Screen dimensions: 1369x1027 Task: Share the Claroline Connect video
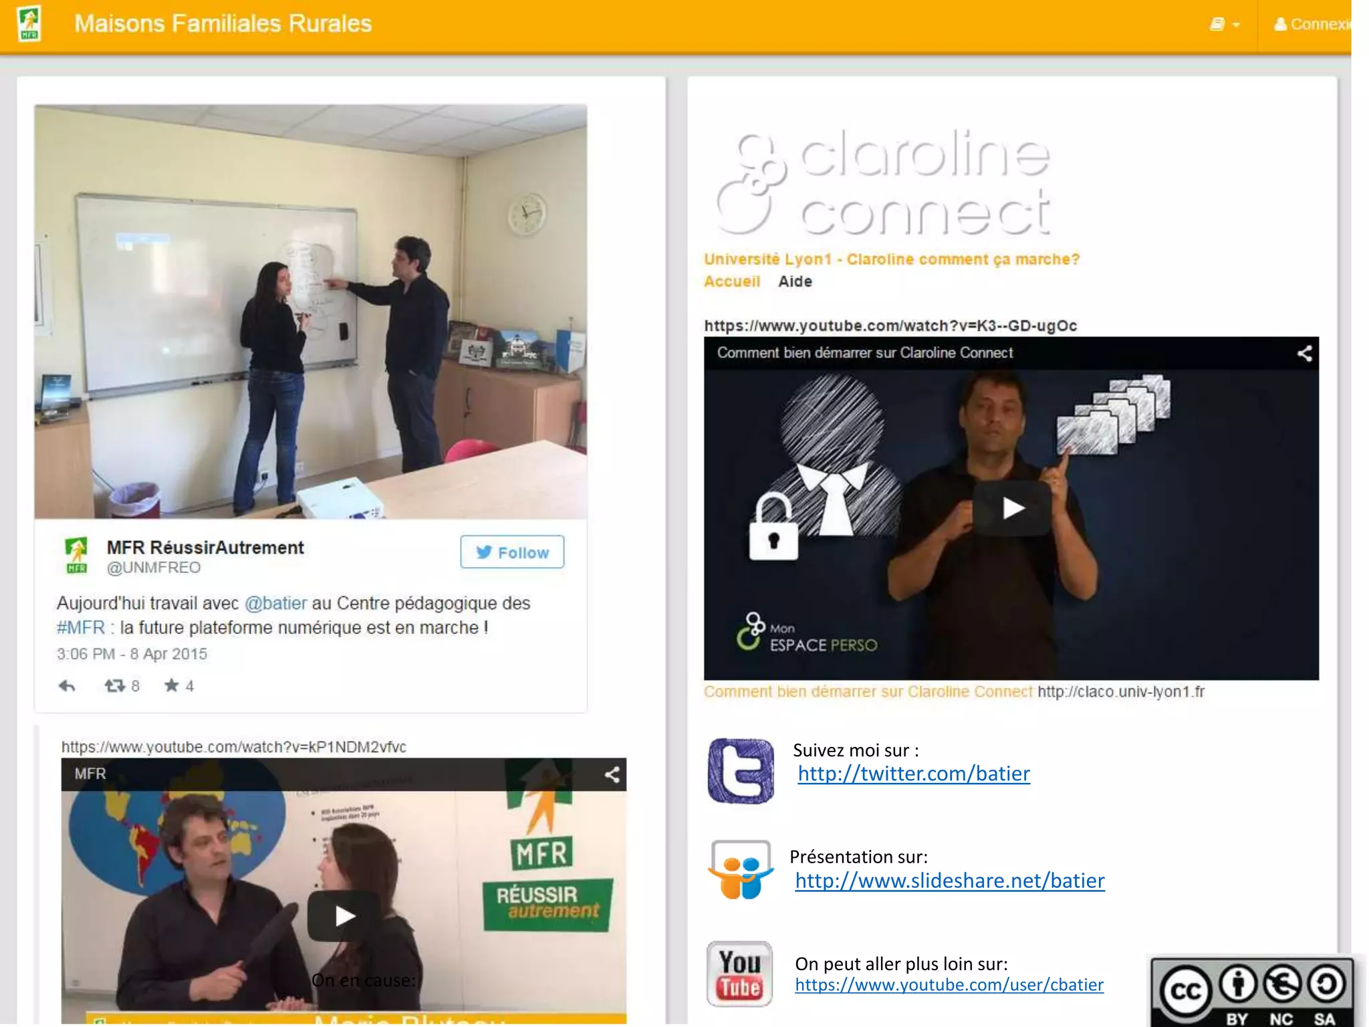1304,353
